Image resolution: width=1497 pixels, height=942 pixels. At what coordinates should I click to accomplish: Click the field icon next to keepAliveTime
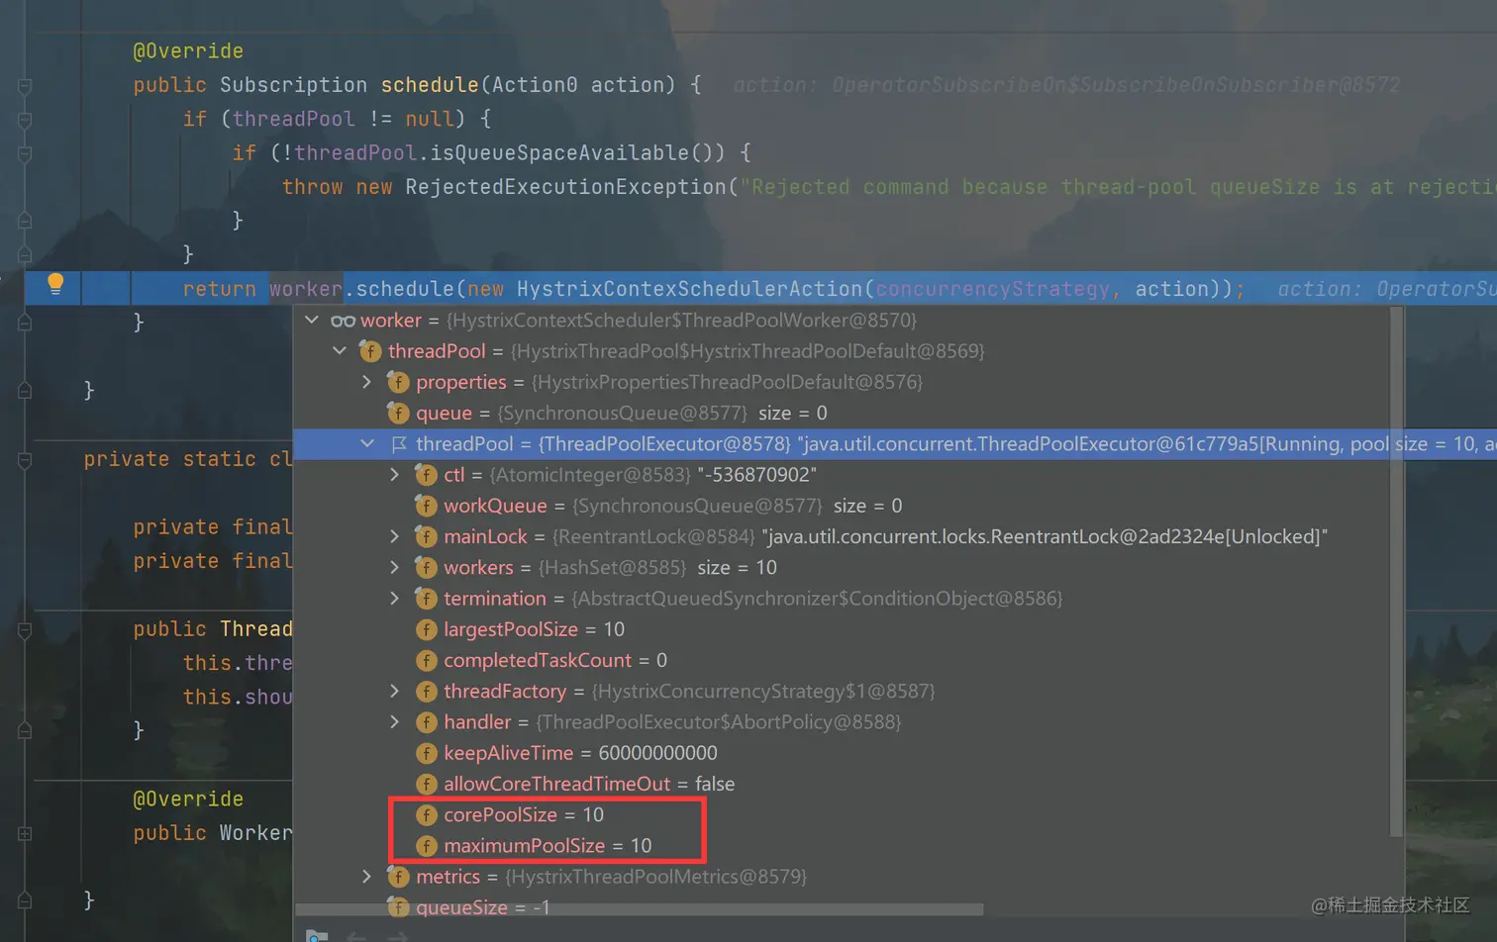(426, 753)
